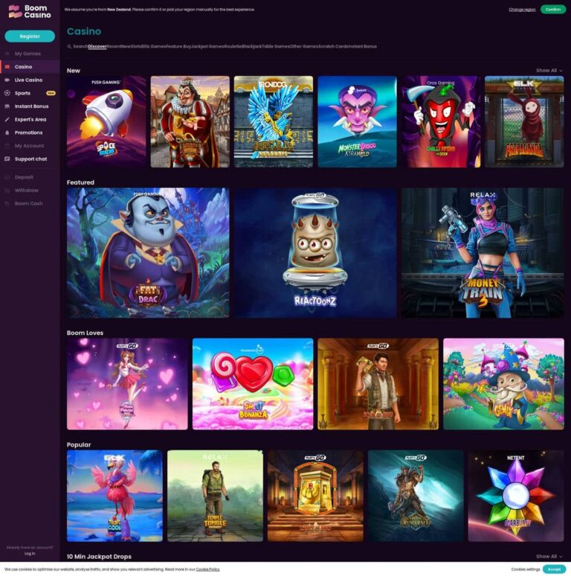Open the Reactoonz featured game
This screenshot has height=576, width=571.
[x=315, y=253]
